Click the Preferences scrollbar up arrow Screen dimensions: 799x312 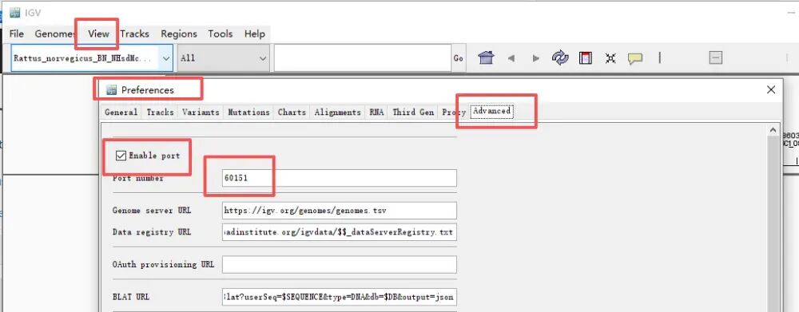coord(773,130)
